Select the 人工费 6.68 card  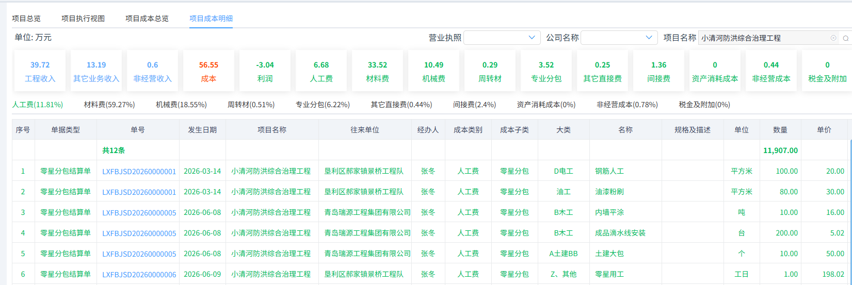(x=321, y=71)
